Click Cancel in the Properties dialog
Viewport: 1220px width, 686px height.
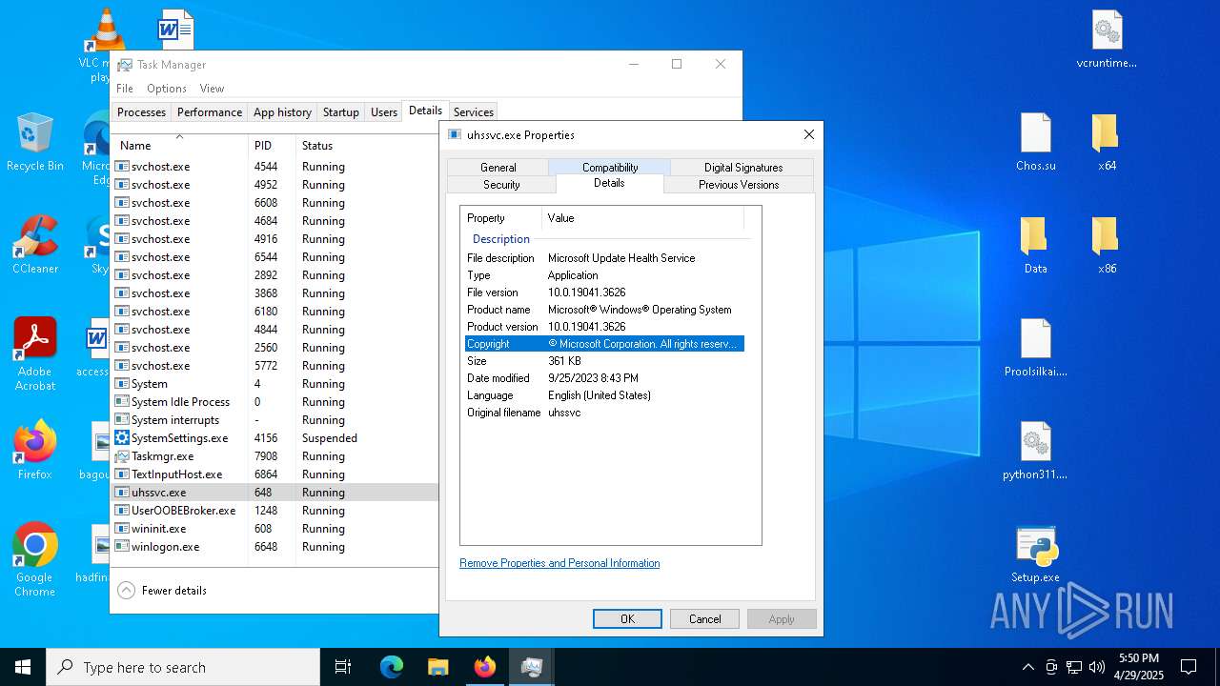(704, 619)
